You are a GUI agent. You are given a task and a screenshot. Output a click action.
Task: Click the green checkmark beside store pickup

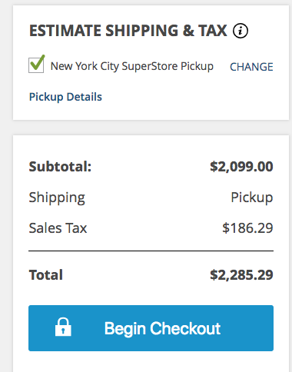click(x=38, y=63)
